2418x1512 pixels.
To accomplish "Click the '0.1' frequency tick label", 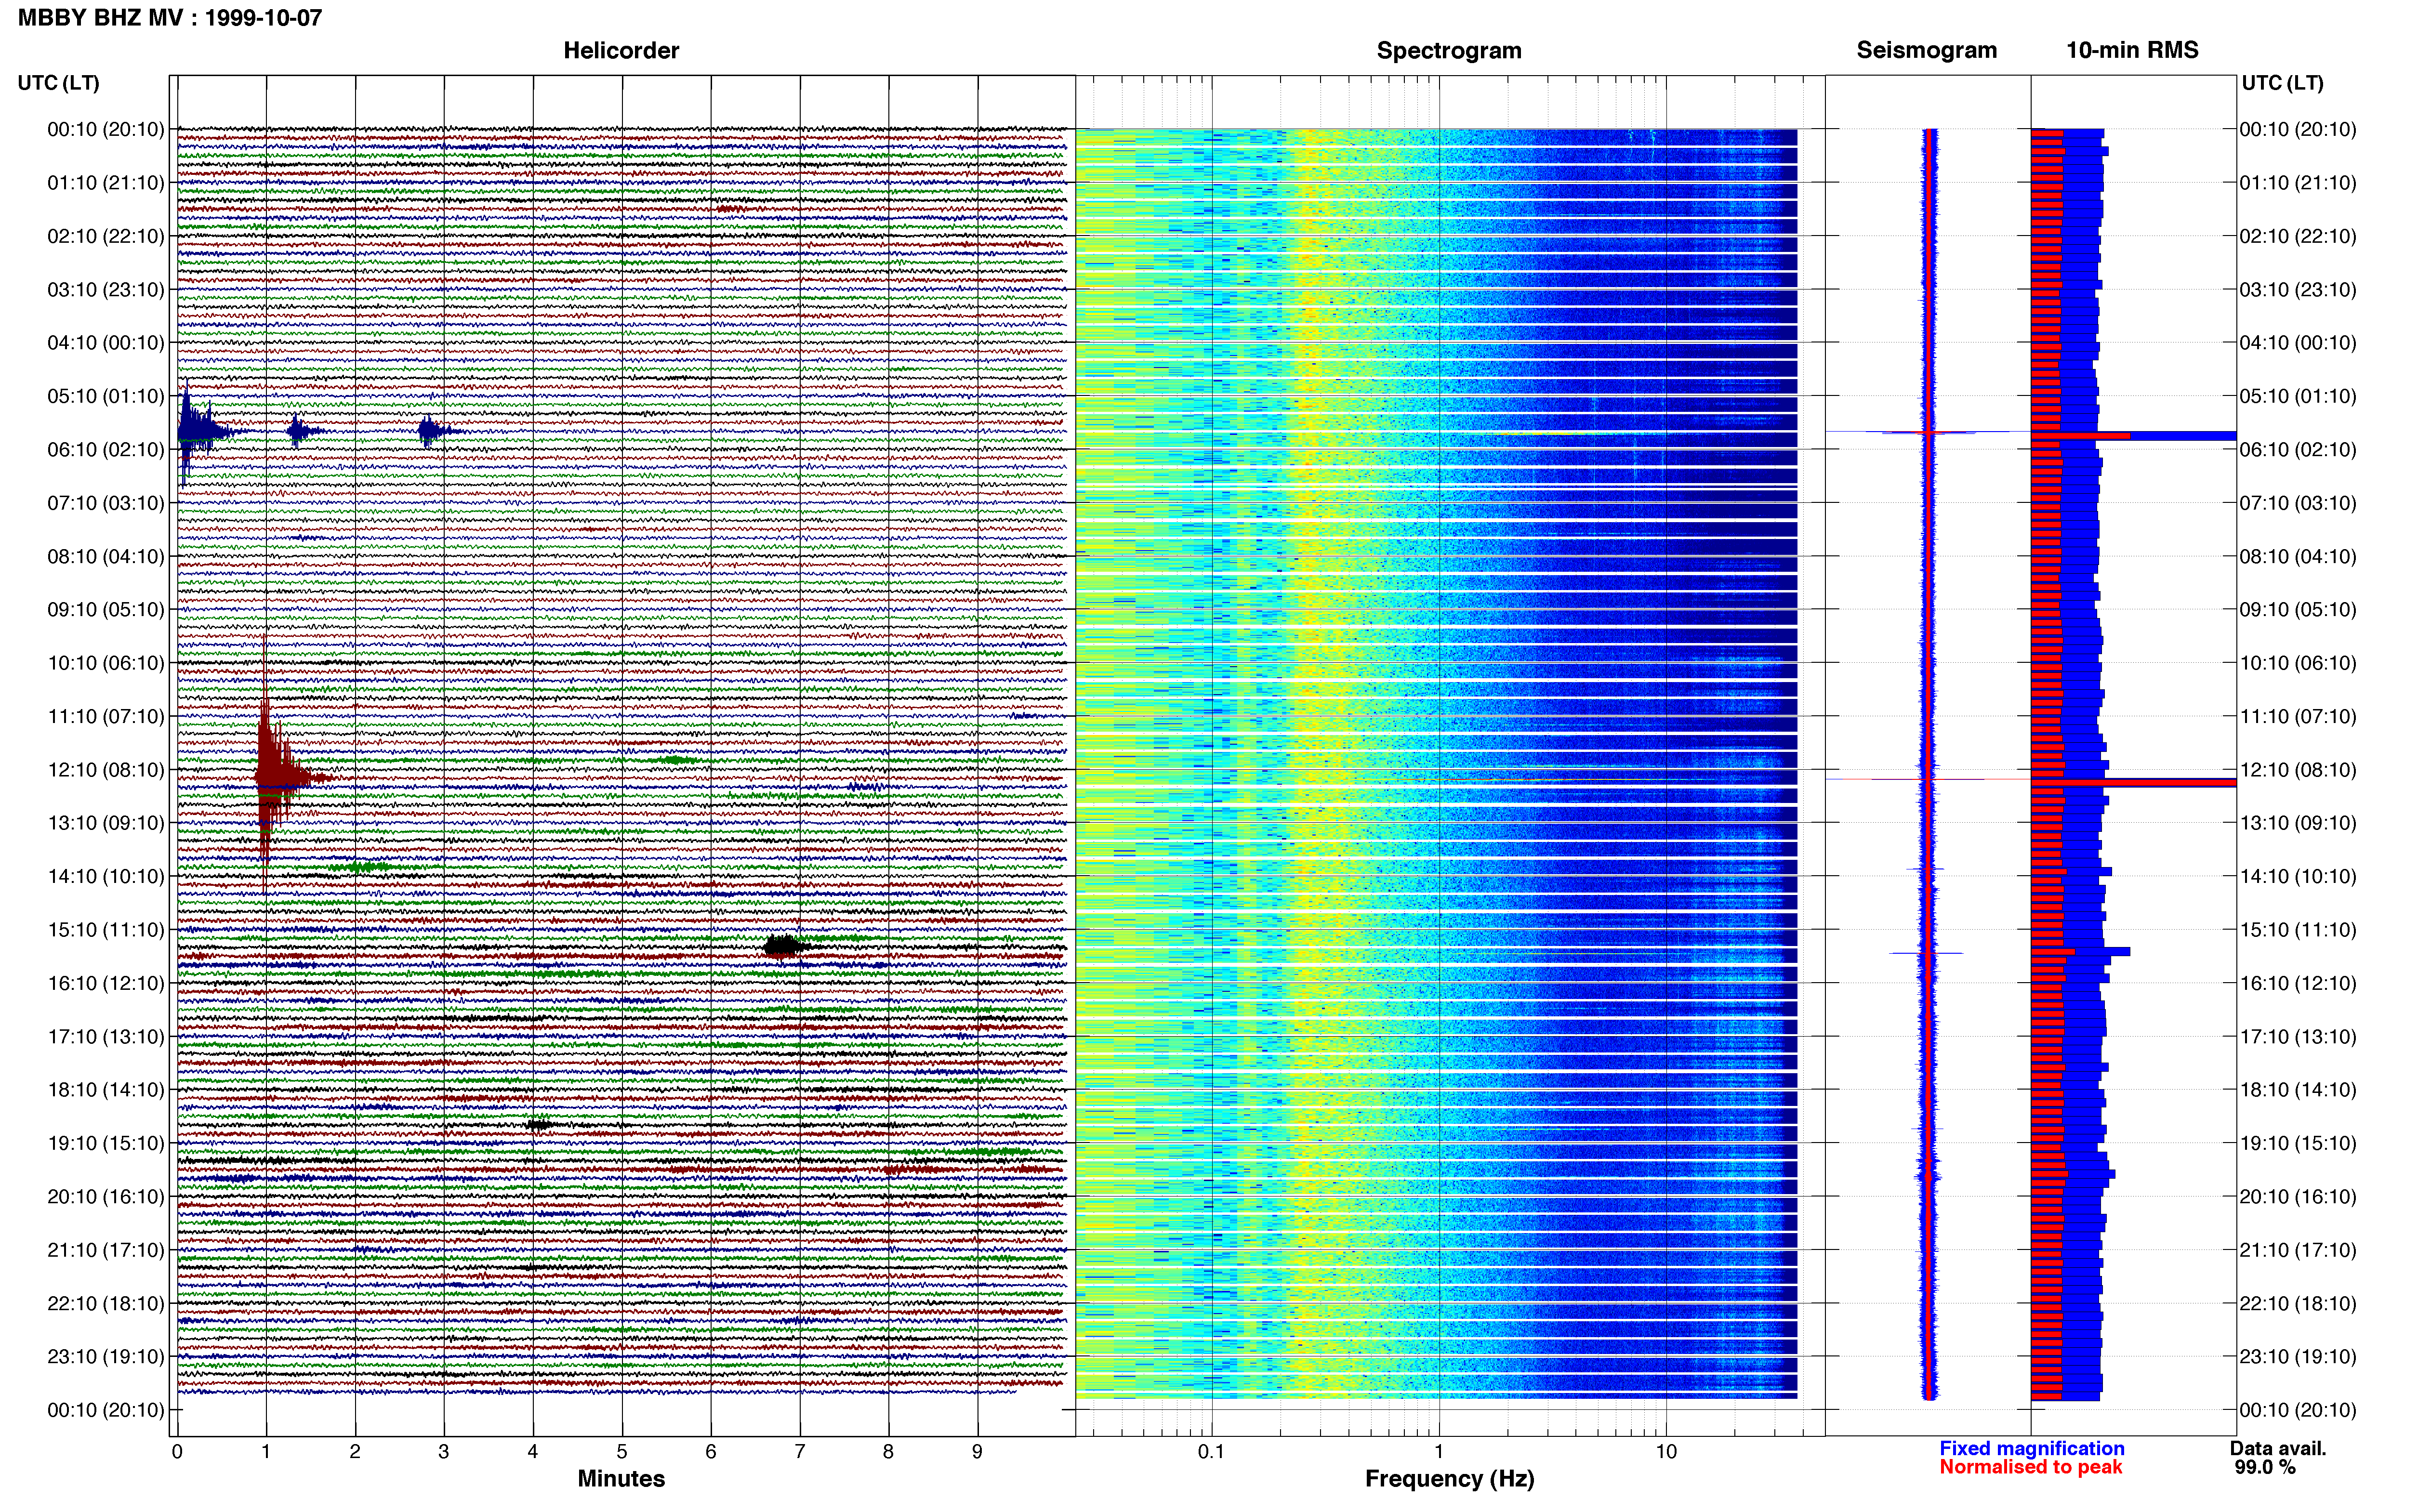I will click(x=1211, y=1451).
